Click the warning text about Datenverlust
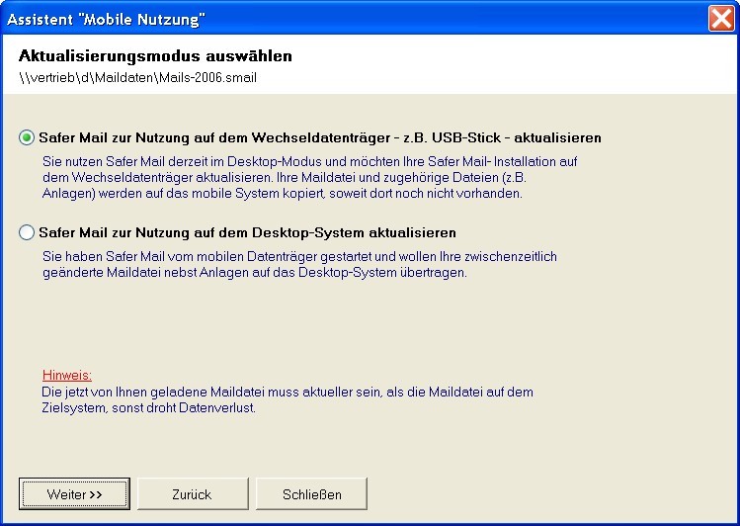This screenshot has height=526, width=740. click(288, 399)
